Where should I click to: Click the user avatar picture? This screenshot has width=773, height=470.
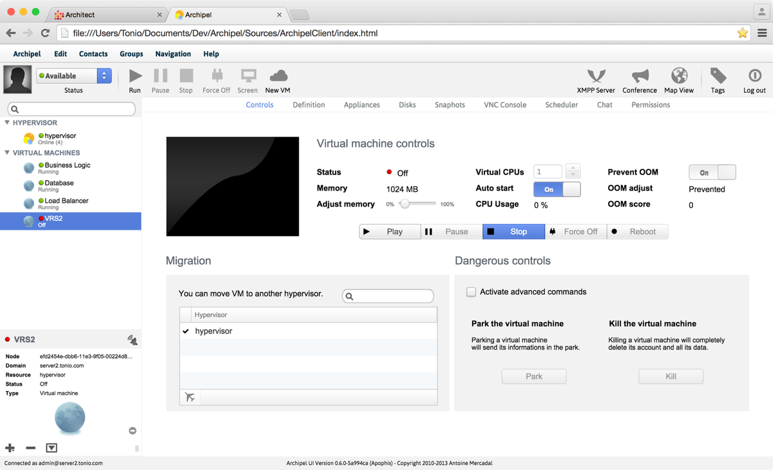tap(17, 80)
